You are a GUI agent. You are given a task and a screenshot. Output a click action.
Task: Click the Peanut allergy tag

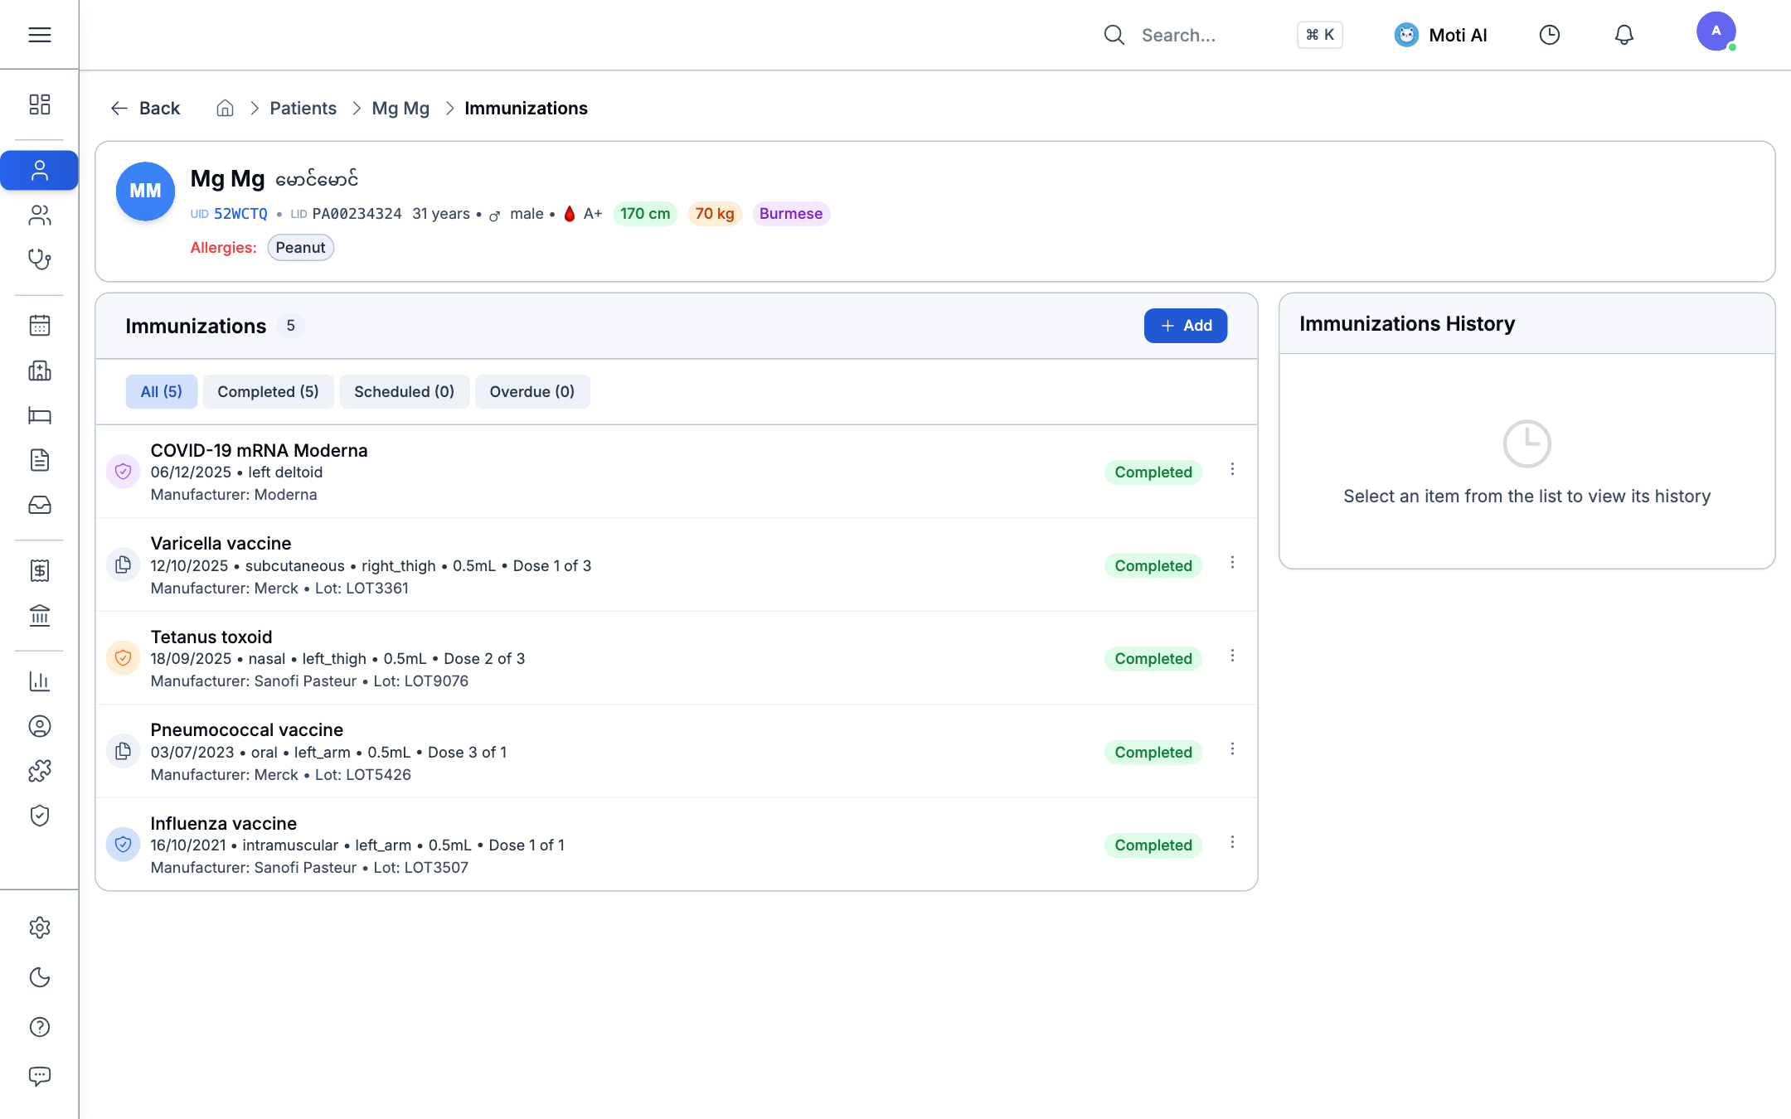pos(300,248)
